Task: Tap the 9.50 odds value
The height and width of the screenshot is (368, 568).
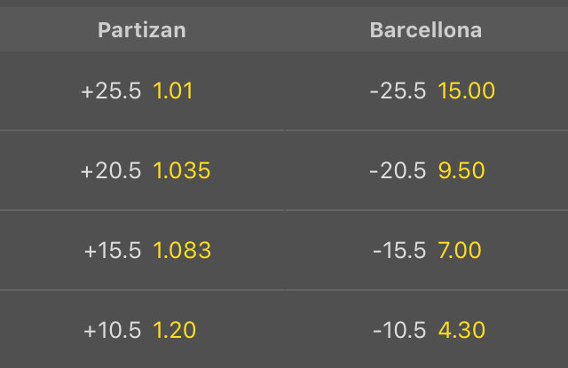Action: (x=461, y=170)
